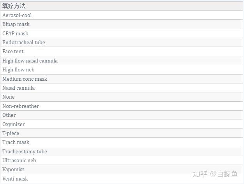Viewport: 244px width, 184px height.
Task: Click the Non-rebreather entry
Action: tap(122, 106)
